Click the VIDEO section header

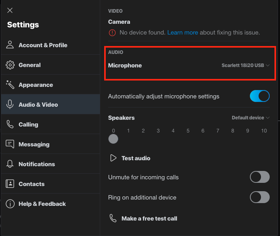tap(115, 11)
